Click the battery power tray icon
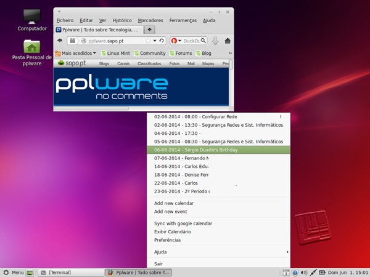Viewport: 370px width, 277px height. 322,273
